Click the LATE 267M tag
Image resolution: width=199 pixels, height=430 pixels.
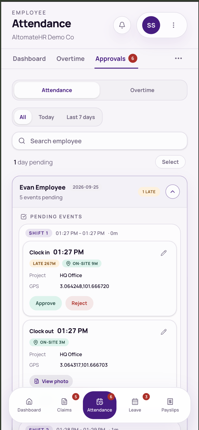click(44, 263)
